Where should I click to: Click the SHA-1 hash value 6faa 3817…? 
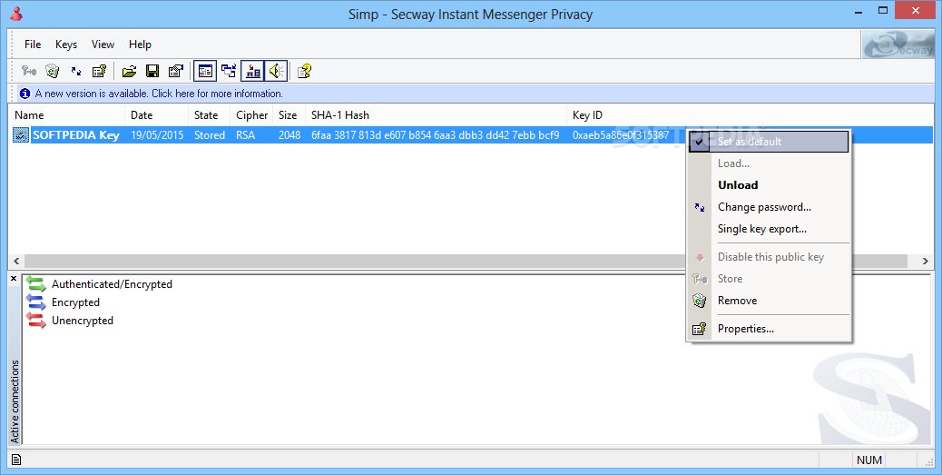point(435,135)
